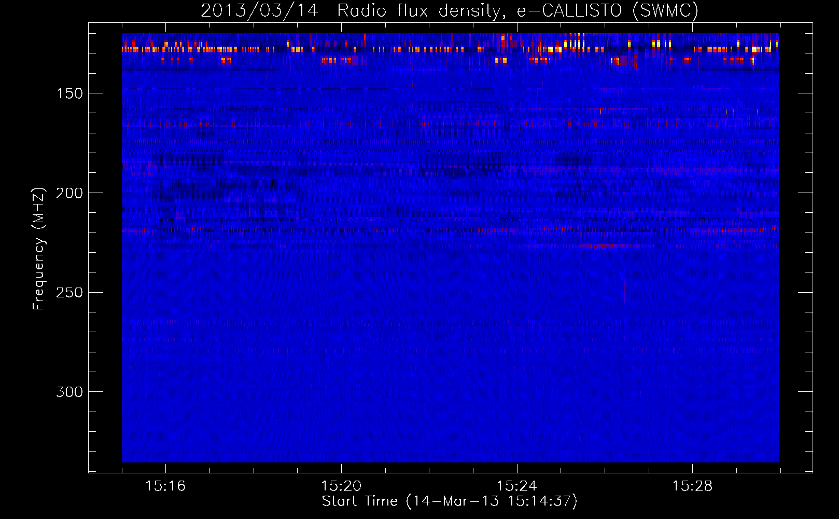
Task: Click the 250 frequency tick label
Action: 69,293
